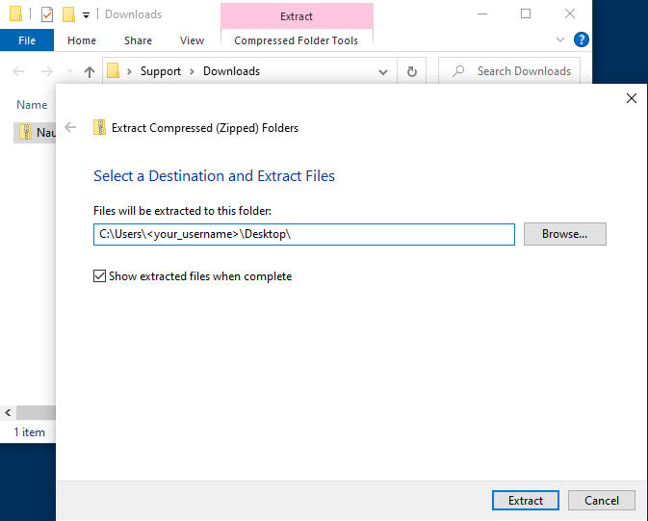Click the dialog's back arrow

(70, 127)
